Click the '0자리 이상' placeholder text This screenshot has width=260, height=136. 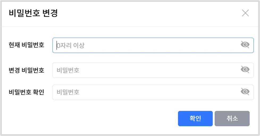(71, 45)
